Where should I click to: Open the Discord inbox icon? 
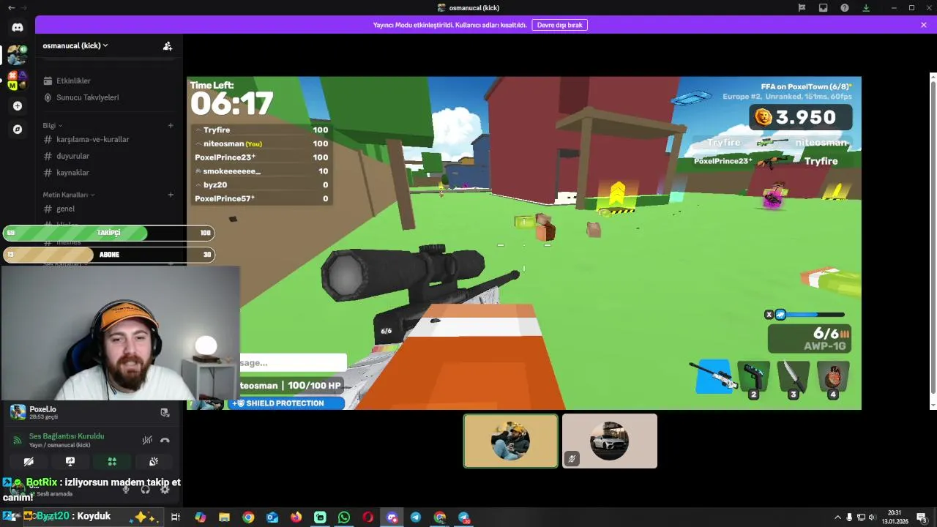[x=823, y=7]
